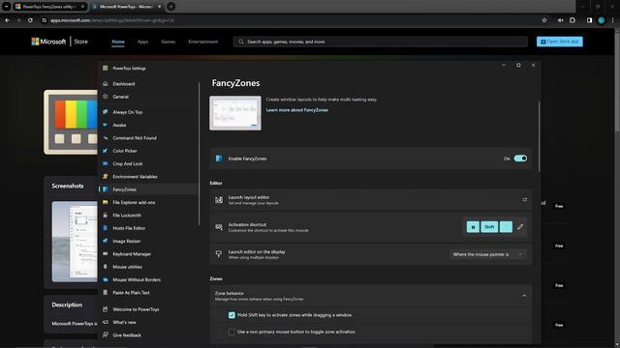
Task: Select the Mouse utilities icon
Action: coord(106,267)
